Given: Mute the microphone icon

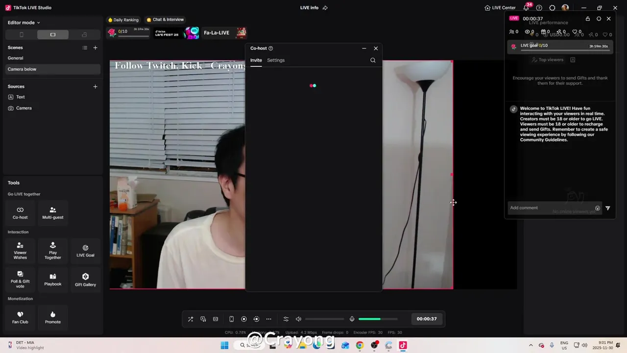Looking at the screenshot, I should coord(352,319).
